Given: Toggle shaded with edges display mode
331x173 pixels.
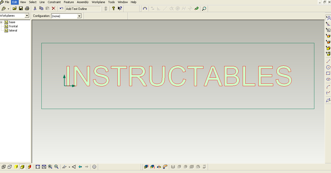Looking at the screenshot, I should [22, 167].
